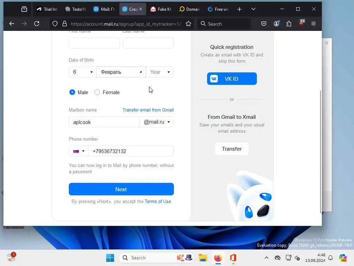
Task: Open extension icon with 23 badge
Action: 301,23
